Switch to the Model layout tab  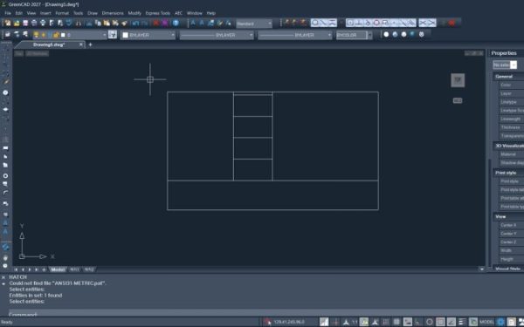point(58,269)
